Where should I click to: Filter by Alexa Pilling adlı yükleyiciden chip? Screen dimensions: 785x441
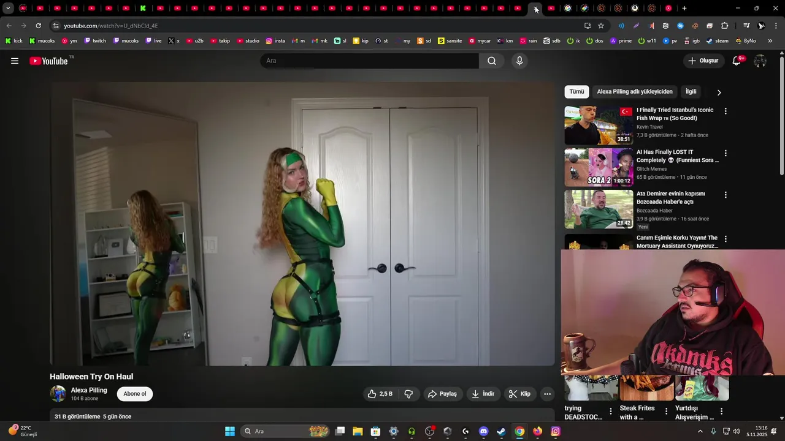(x=635, y=92)
